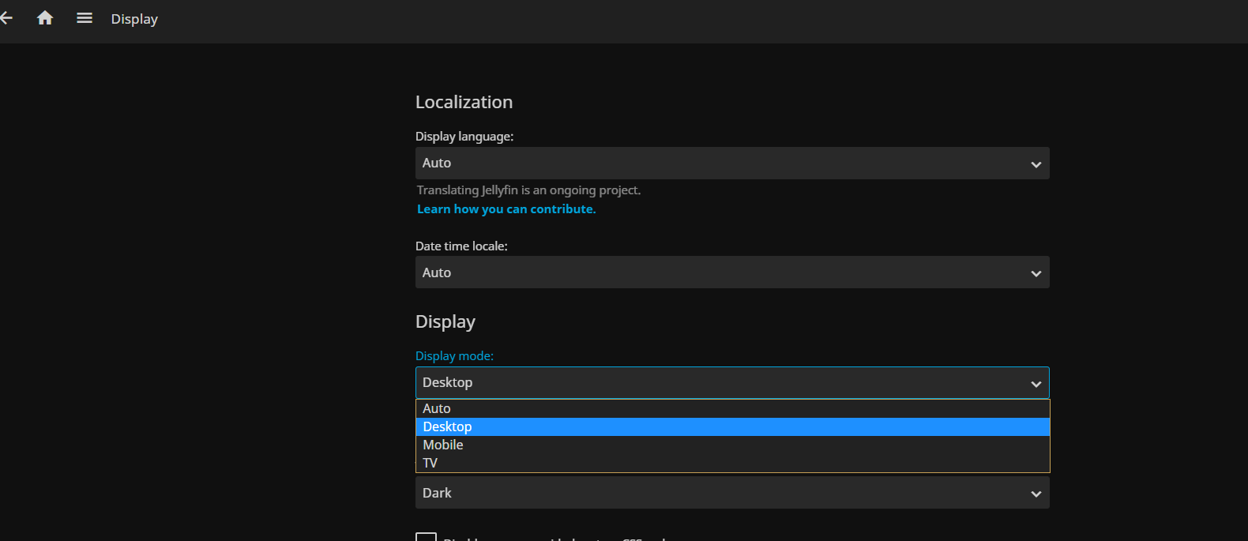1248x541 pixels.
Task: Go to the Home screen
Action: point(45,18)
